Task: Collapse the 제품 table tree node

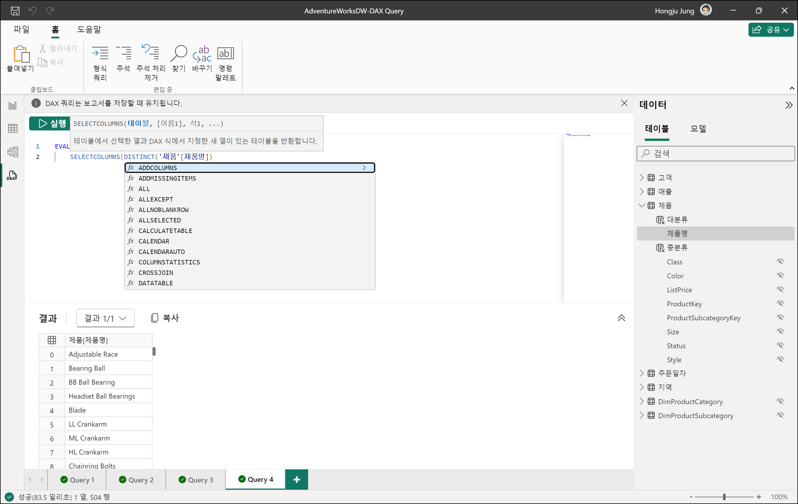Action: (x=642, y=206)
